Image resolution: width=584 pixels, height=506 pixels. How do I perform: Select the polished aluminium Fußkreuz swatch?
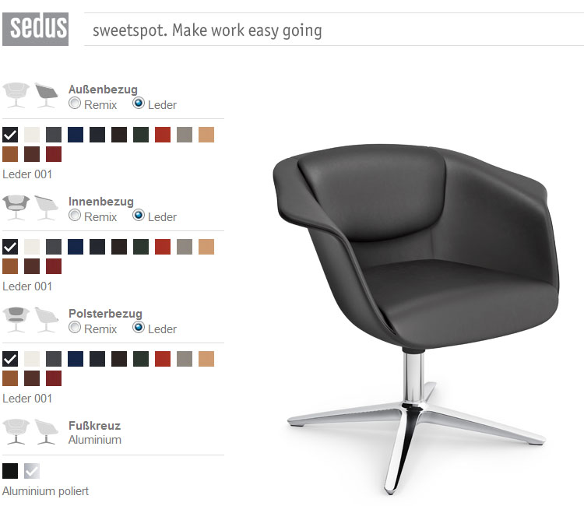(32, 471)
